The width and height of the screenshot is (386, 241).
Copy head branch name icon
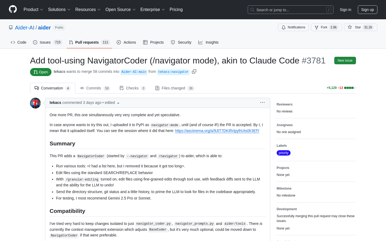pyautogui.click(x=194, y=71)
